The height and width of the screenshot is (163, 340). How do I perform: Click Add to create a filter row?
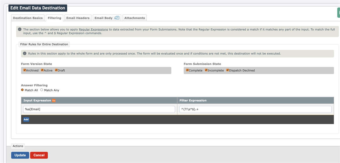click(x=26, y=119)
